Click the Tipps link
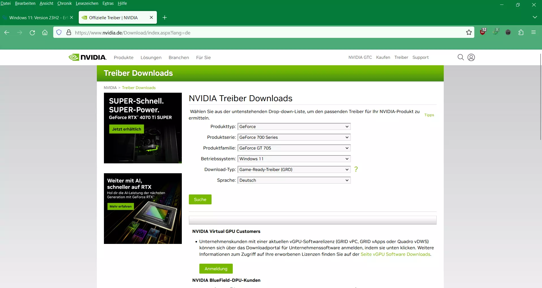The image size is (542, 288). point(429,115)
